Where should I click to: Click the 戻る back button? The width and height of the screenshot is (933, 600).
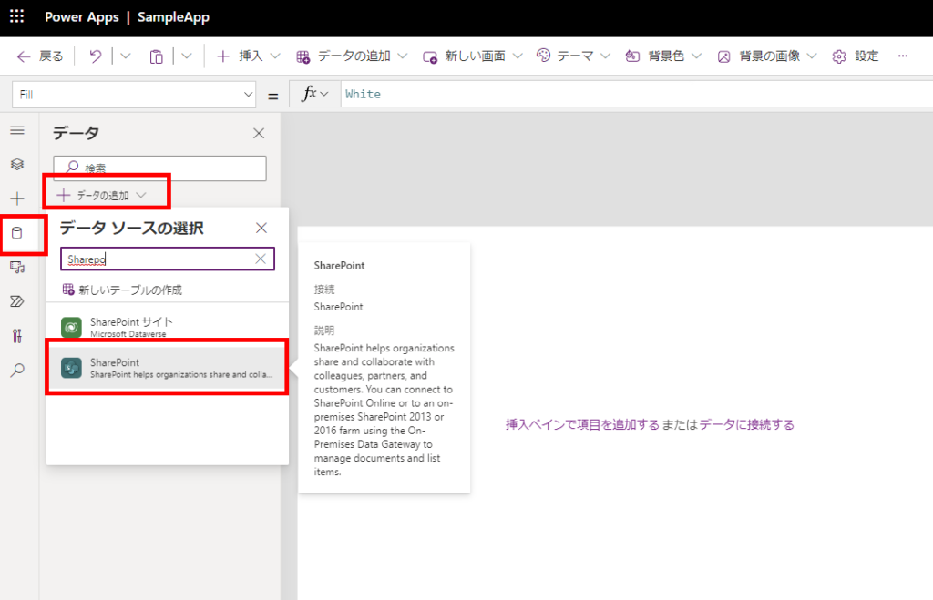coord(40,56)
